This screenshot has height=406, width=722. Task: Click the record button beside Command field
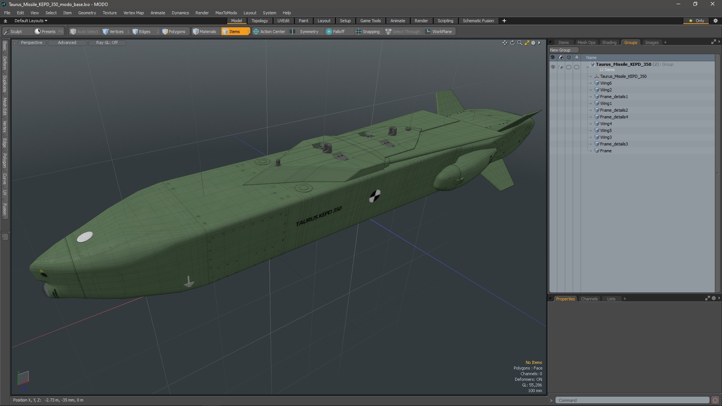[715, 400]
